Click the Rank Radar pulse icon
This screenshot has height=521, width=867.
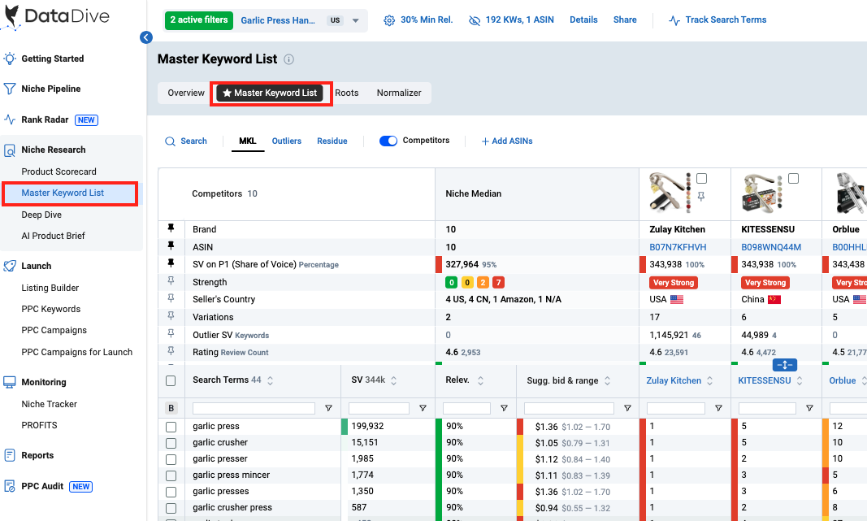coord(10,119)
